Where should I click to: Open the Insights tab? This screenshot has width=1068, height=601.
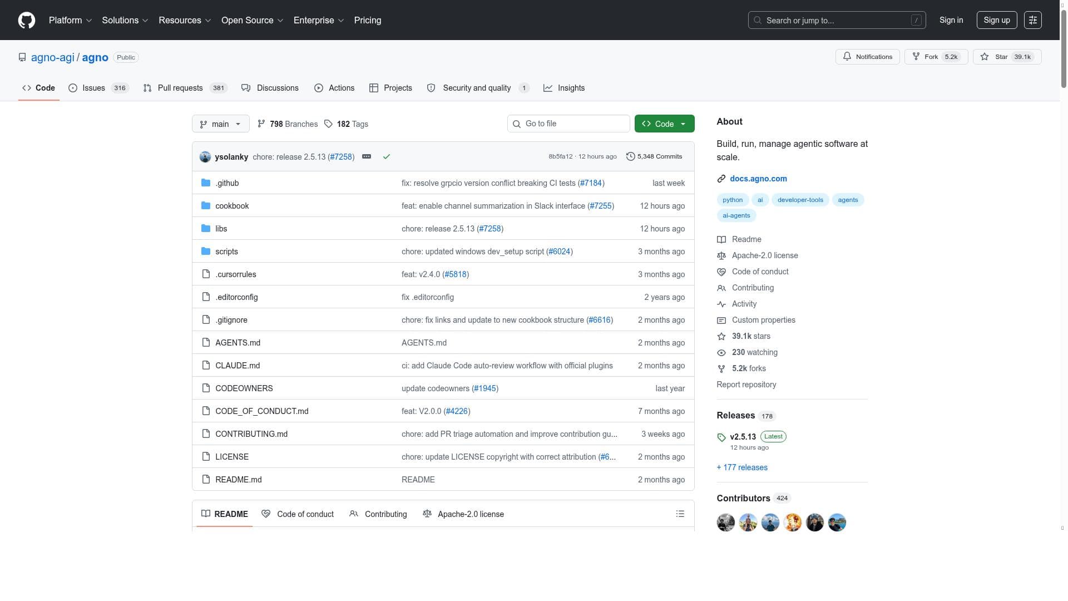pyautogui.click(x=564, y=88)
